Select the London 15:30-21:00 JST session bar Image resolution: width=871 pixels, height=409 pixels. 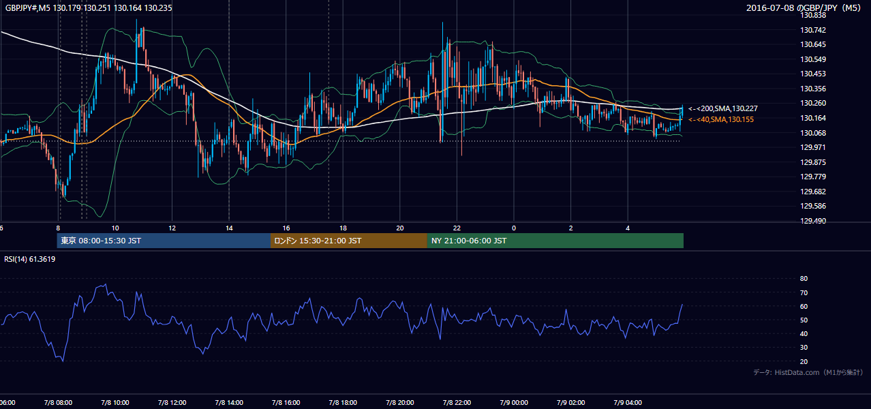pyautogui.click(x=349, y=241)
